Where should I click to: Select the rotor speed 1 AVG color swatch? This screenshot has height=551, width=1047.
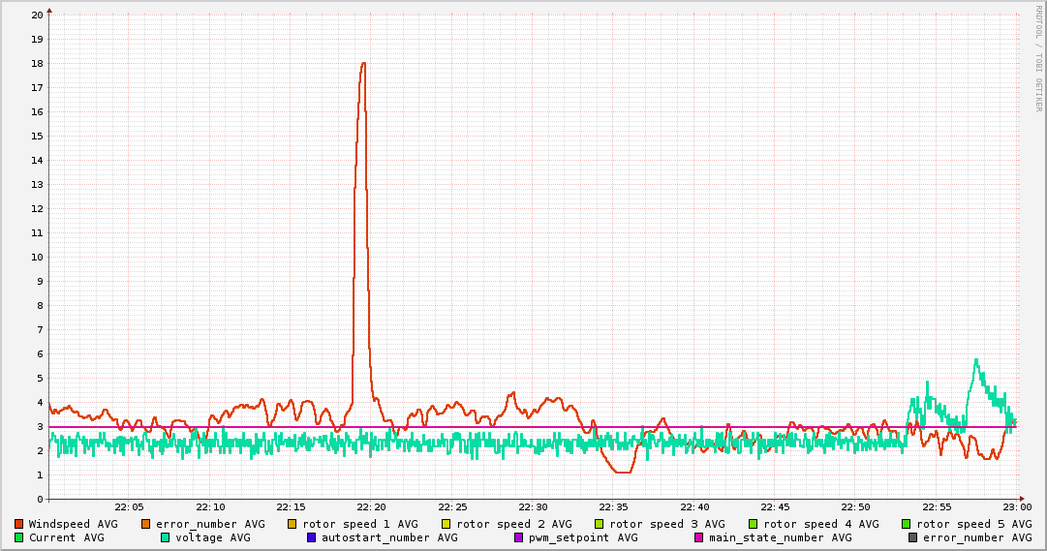292,524
